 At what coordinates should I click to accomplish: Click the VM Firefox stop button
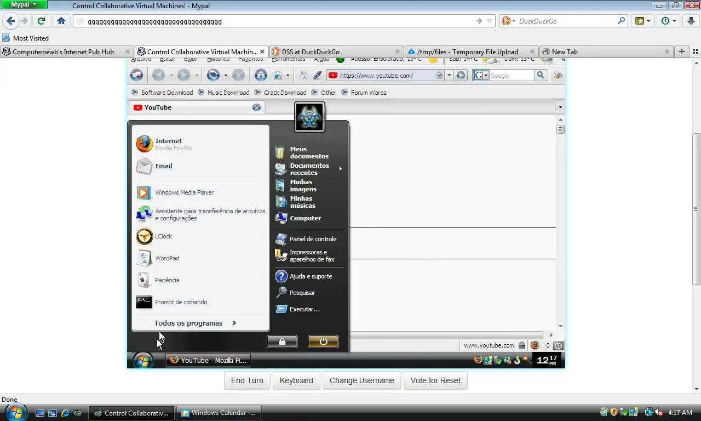[x=238, y=75]
